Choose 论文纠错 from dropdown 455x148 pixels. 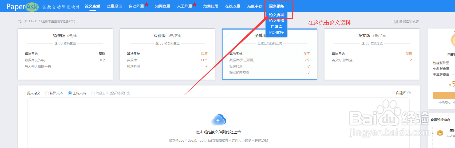276,21
